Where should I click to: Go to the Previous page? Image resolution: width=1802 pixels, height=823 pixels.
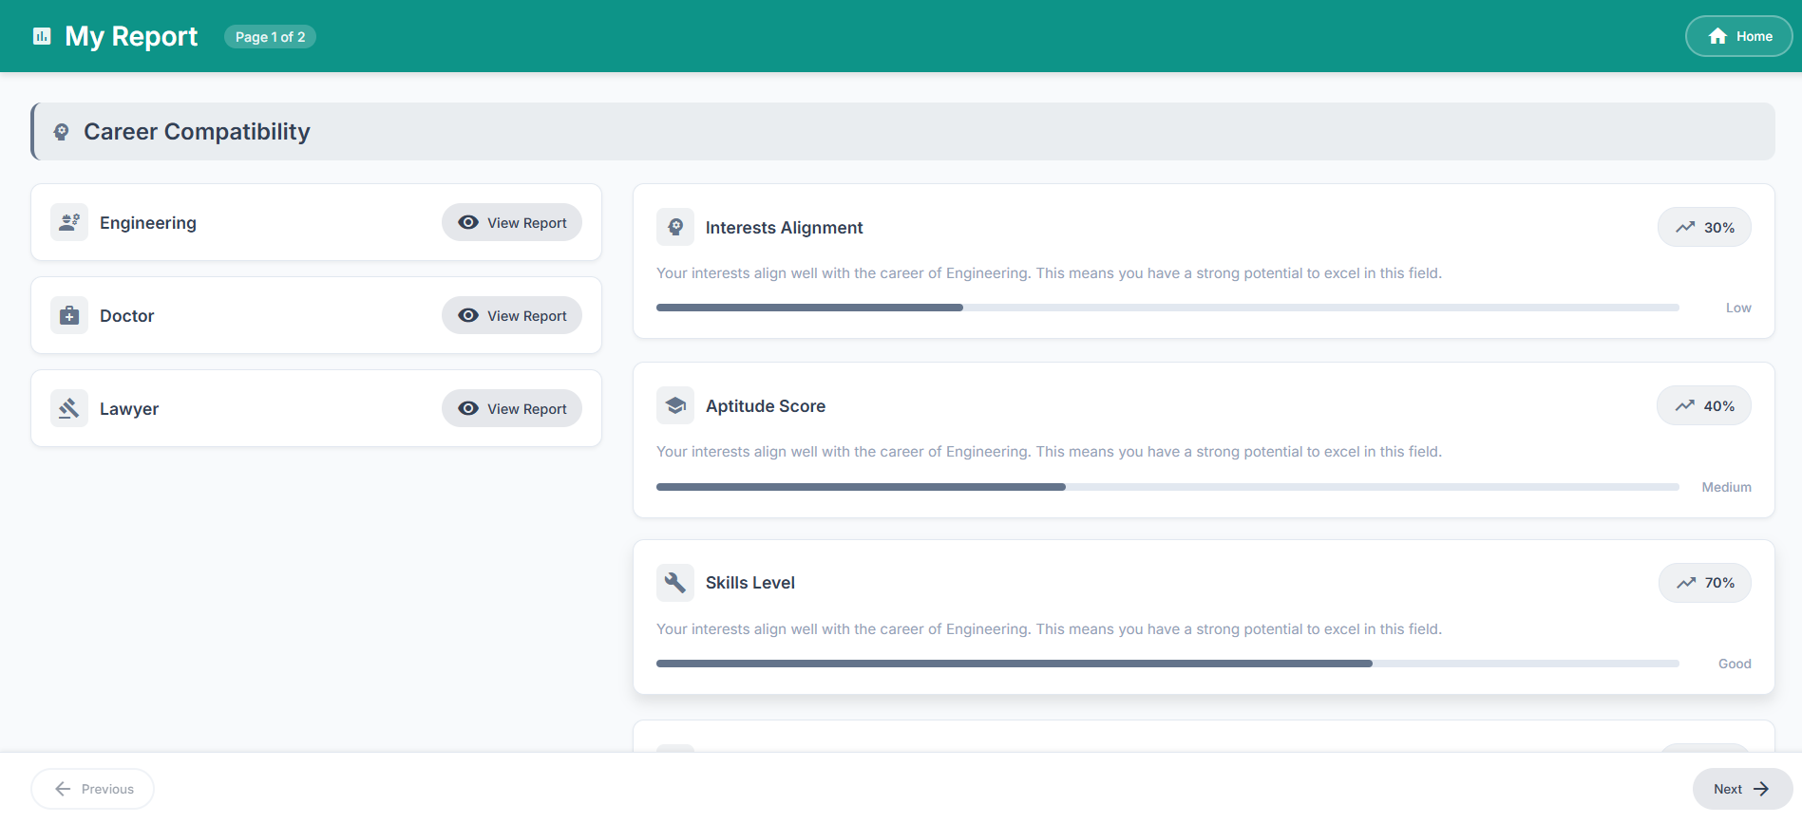point(92,789)
